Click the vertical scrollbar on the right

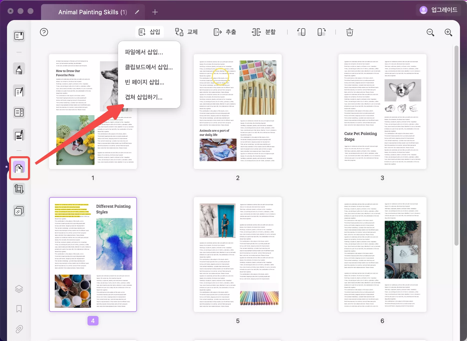point(456,145)
